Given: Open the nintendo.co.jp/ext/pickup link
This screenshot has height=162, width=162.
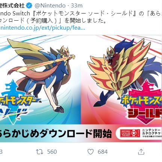Looking at the screenshot, I should click(42, 28).
